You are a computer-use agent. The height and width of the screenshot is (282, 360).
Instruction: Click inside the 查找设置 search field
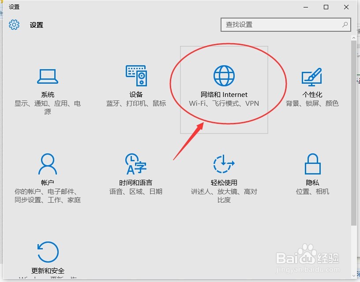click(x=274, y=25)
